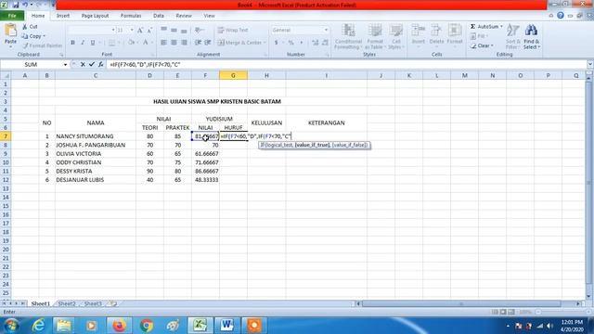Screen dimensions: 594x334
Task: Click the Decrease Font Size icon
Action: 149,30
